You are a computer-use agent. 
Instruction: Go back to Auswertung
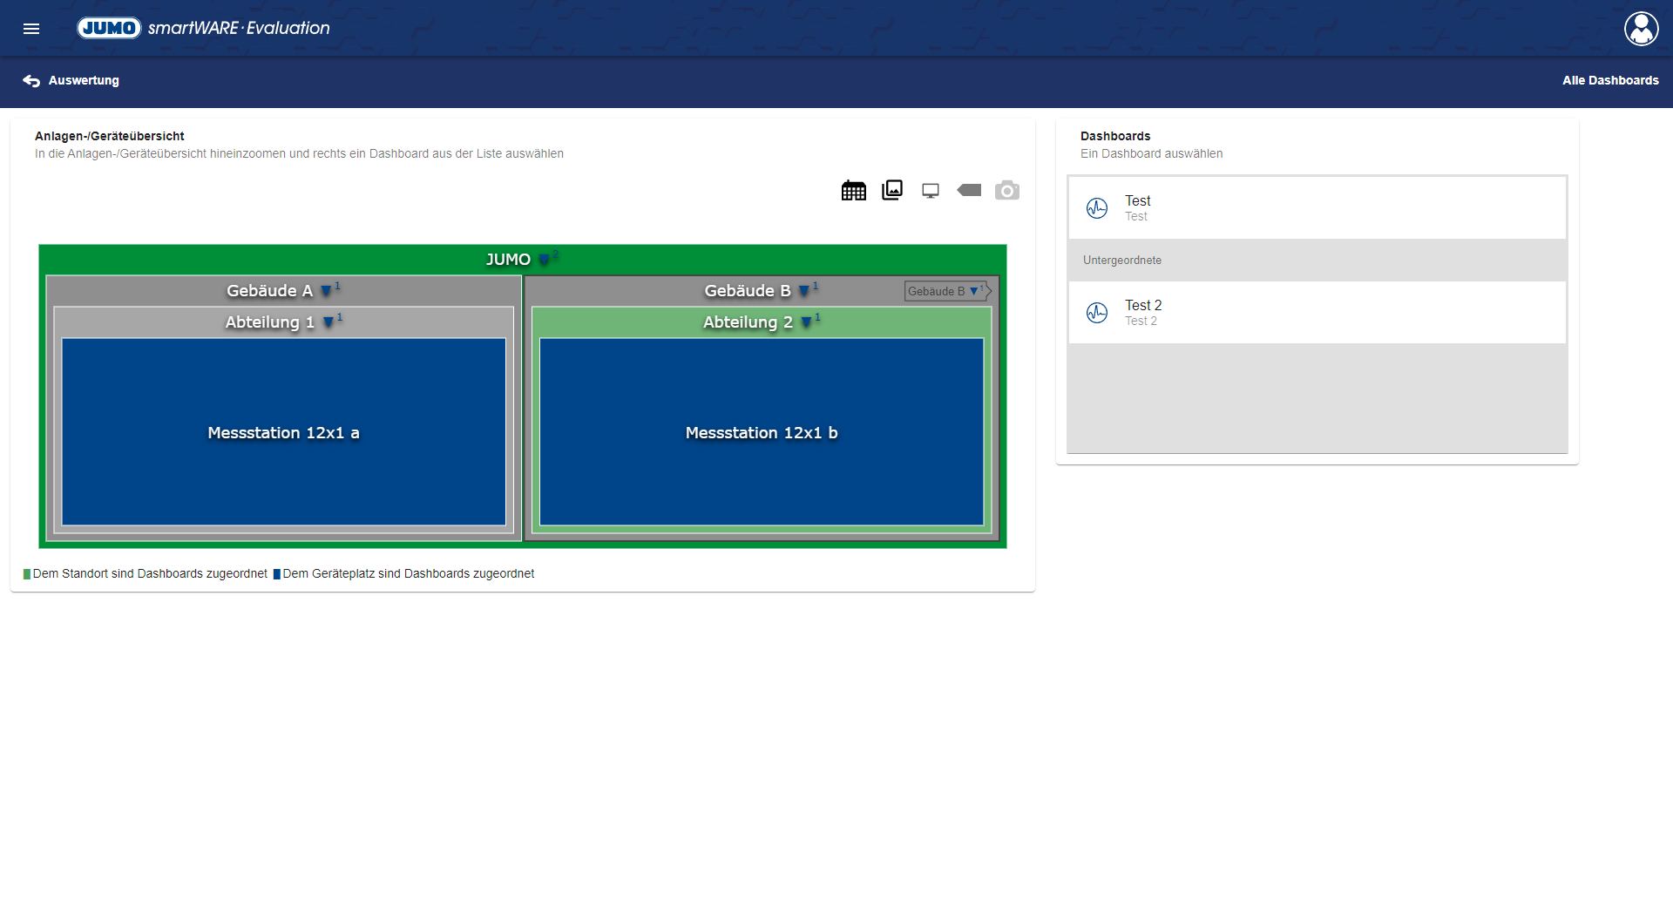[x=71, y=80]
